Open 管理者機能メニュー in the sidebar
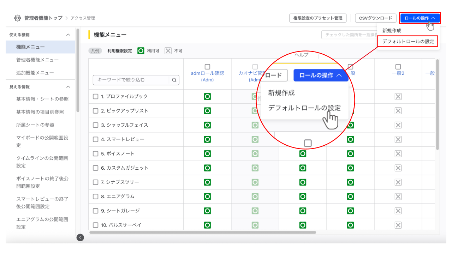This screenshot has height=254, width=452. [37, 60]
